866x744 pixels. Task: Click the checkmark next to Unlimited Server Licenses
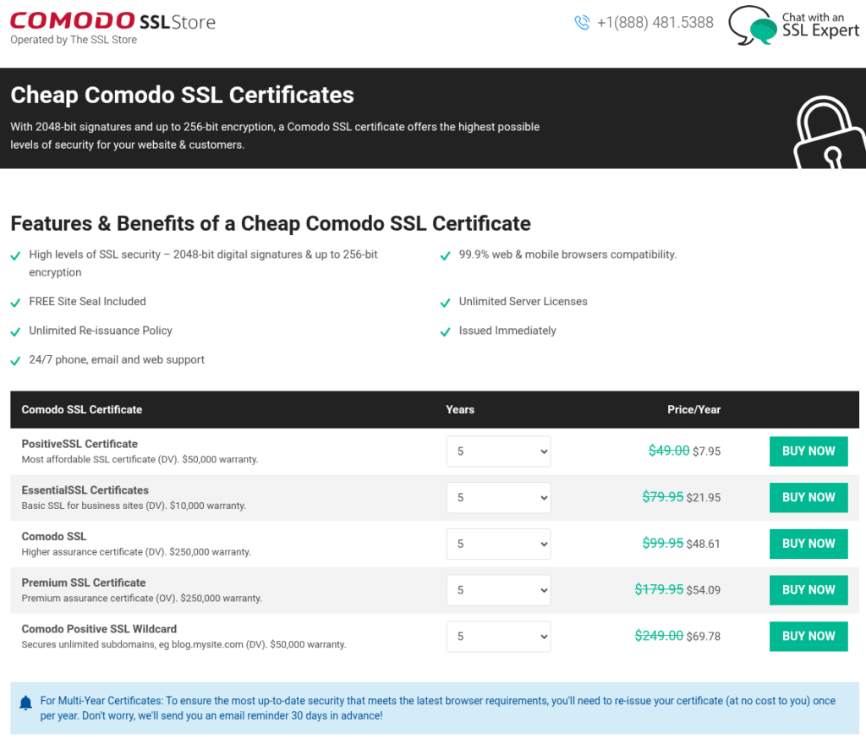[x=446, y=301]
